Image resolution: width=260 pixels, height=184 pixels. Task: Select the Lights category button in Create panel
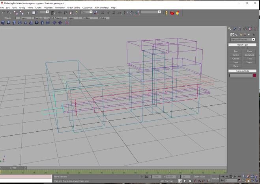[241, 35]
